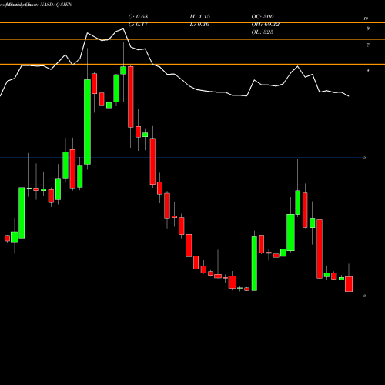This screenshot has height=385, width=385.
Task: Select the low price value L: 0.16
Action: (x=199, y=25)
